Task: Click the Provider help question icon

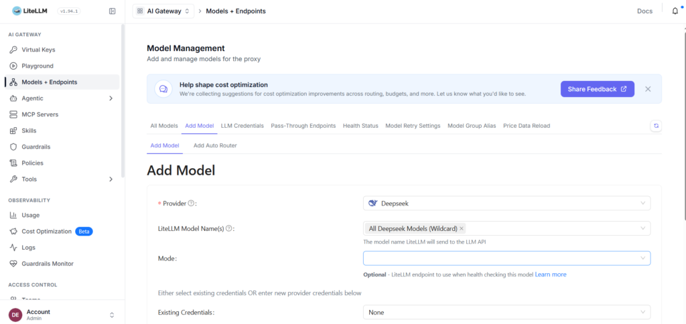Action: point(191,204)
